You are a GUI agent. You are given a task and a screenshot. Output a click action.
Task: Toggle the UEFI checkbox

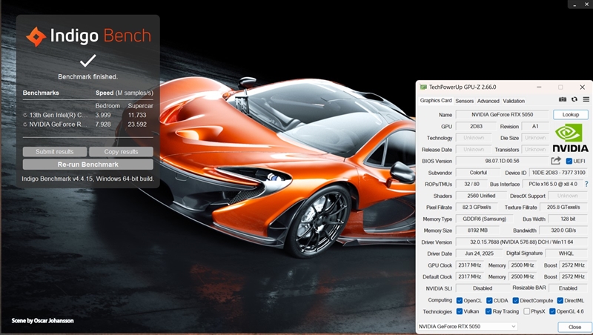point(569,161)
